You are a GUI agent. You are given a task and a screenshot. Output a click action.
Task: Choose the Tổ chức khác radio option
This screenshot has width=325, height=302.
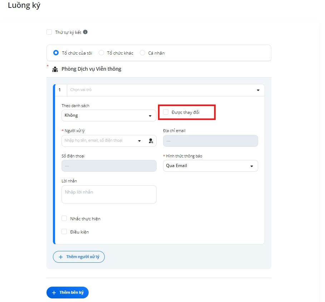(101, 53)
